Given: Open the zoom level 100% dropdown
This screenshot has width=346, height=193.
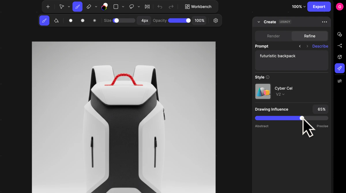Looking at the screenshot, I should pyautogui.click(x=298, y=7).
